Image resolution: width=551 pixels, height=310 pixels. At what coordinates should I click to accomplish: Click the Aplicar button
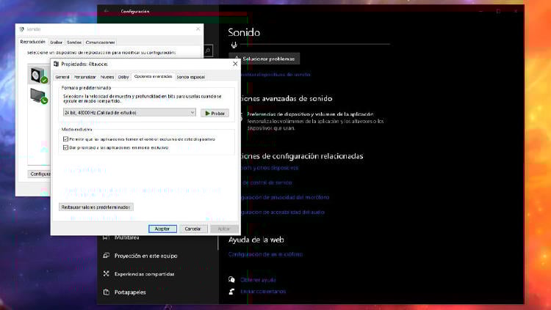[224, 229]
